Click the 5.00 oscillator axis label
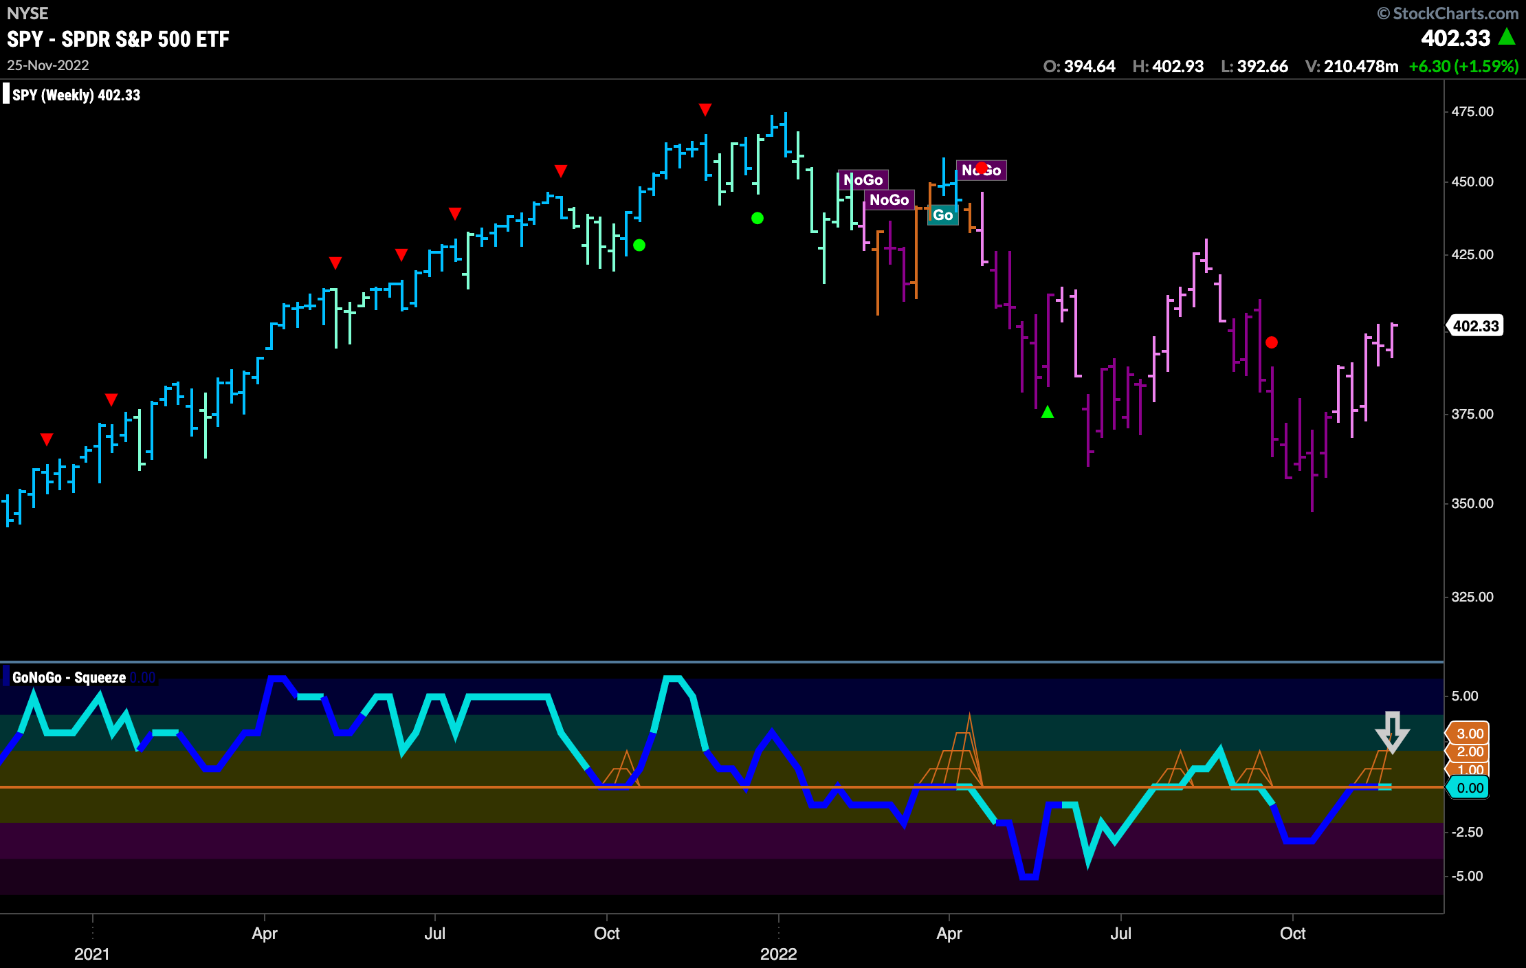The image size is (1526, 968). pos(1465,696)
